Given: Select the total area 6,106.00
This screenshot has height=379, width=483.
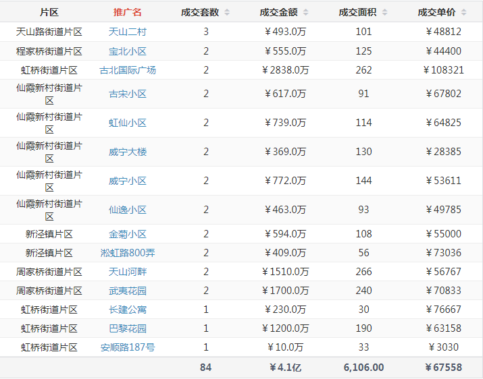Looking at the screenshot, I should click(364, 368).
